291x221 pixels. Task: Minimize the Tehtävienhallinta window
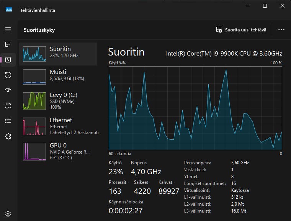coord(248,6)
